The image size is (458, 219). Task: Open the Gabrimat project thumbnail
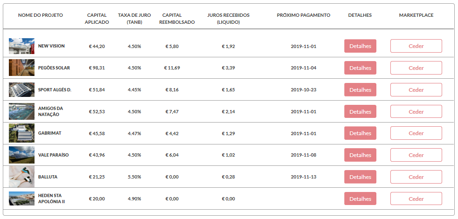(21, 133)
